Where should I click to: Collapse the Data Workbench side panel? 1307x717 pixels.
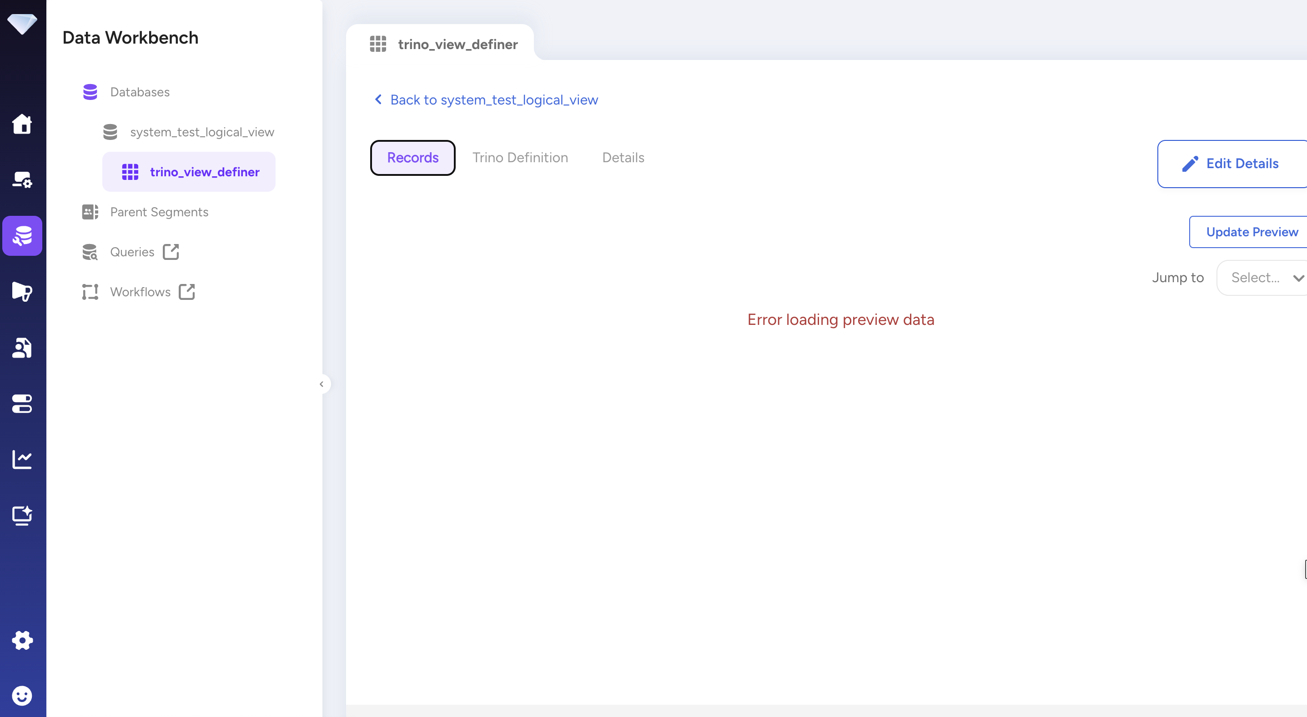pos(322,384)
